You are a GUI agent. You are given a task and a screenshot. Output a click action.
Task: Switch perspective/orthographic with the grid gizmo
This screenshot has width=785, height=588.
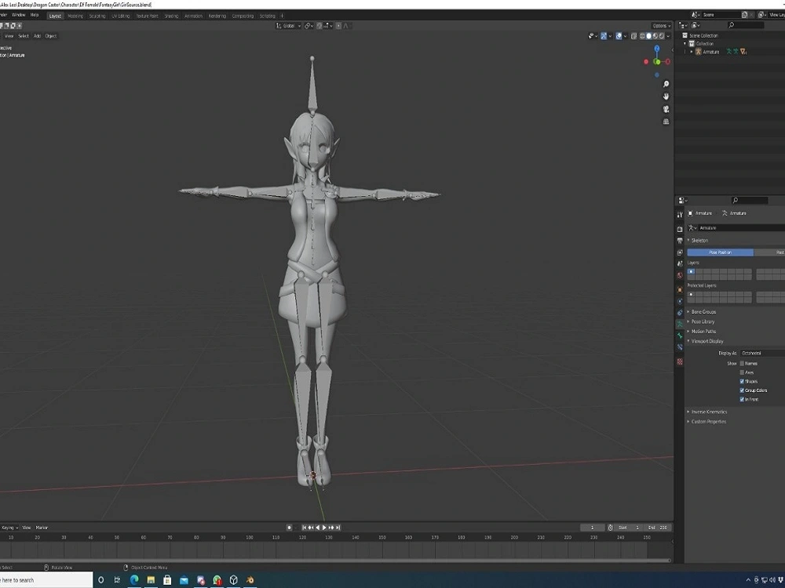[x=666, y=122]
